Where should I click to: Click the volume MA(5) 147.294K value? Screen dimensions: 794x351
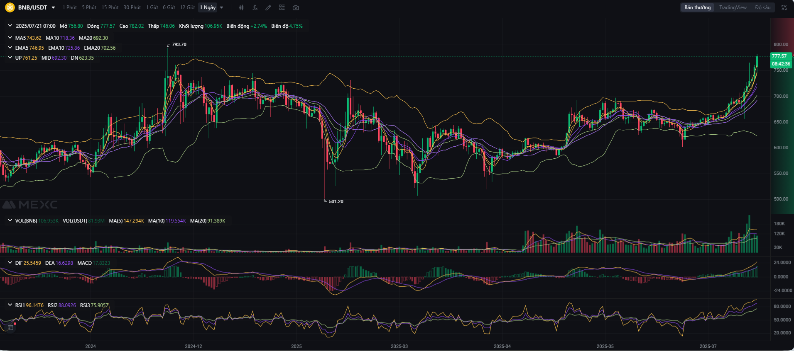click(x=127, y=220)
